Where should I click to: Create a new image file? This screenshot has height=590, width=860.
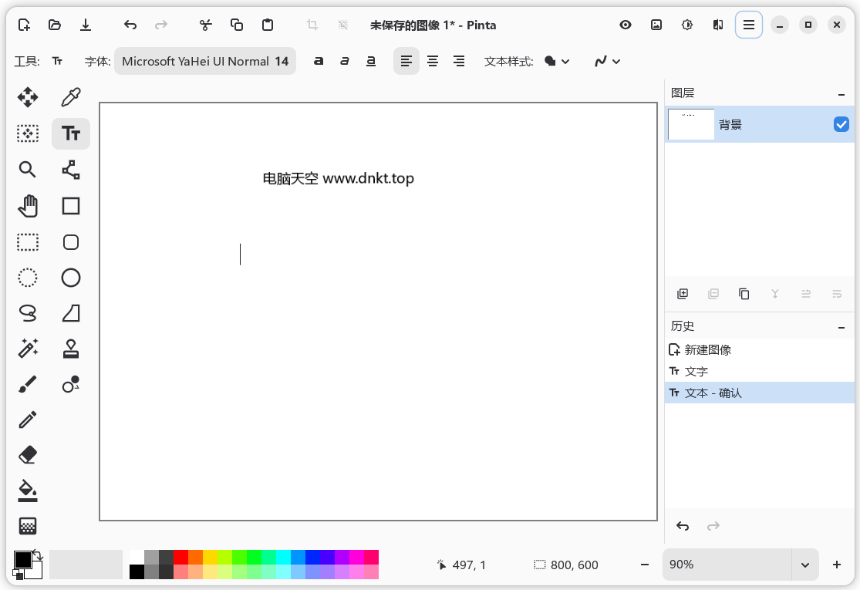click(24, 25)
